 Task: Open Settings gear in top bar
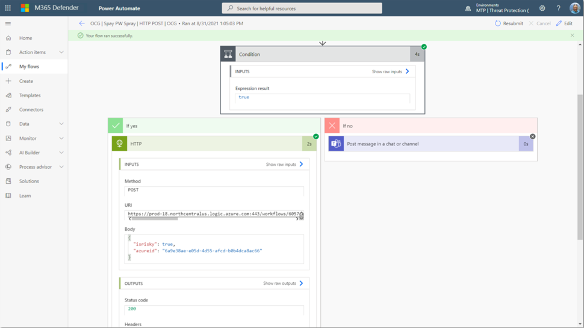[x=542, y=8]
